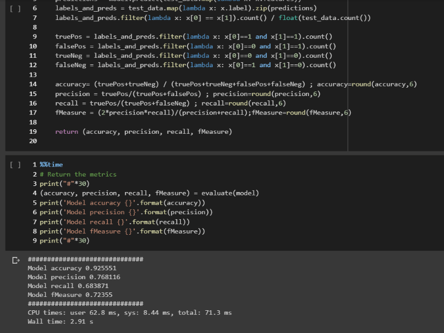Click the CPU times output line
Image resolution: width=444 pixels, height=333 pixels.
129,312
